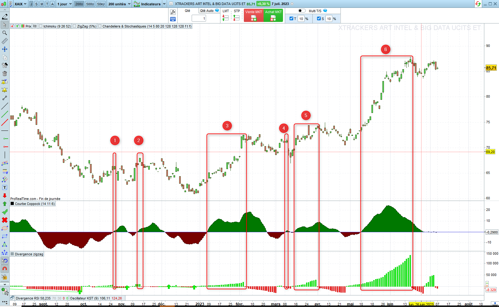499x307 pixels.
Task: Click the STP stop order button
Action: tap(237, 15)
